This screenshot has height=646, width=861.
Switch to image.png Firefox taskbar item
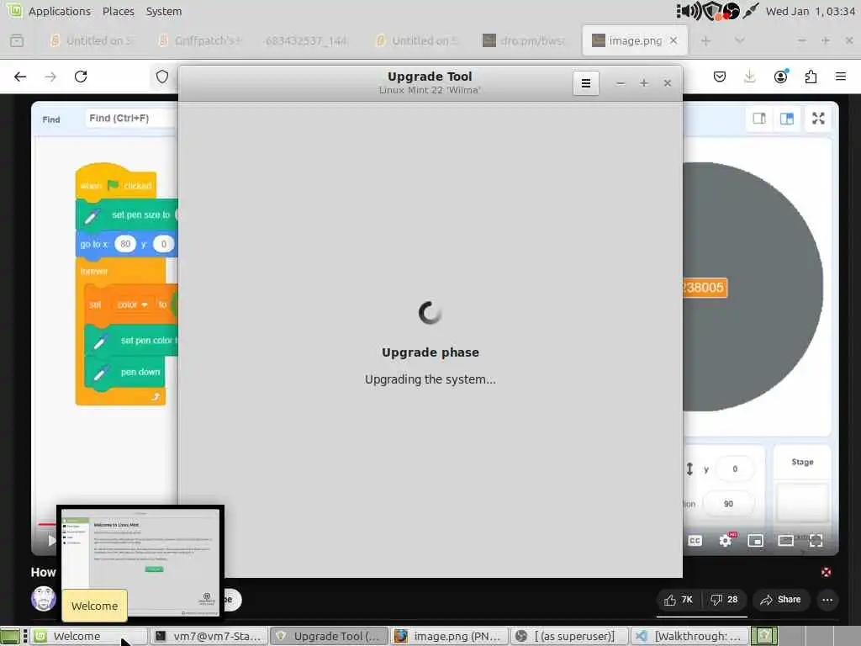pos(449,636)
